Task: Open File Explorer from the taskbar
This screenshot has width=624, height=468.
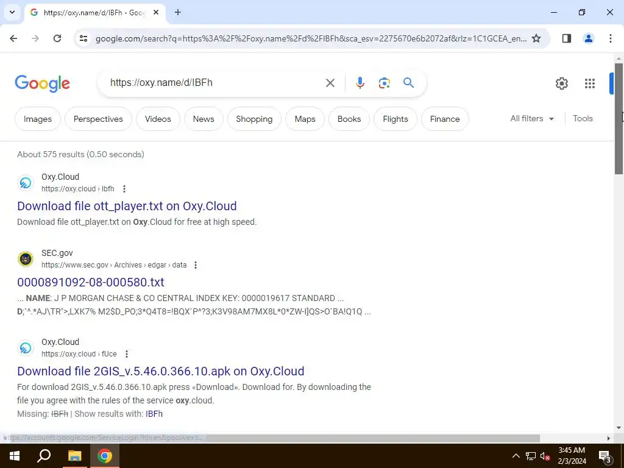Action: (74, 456)
